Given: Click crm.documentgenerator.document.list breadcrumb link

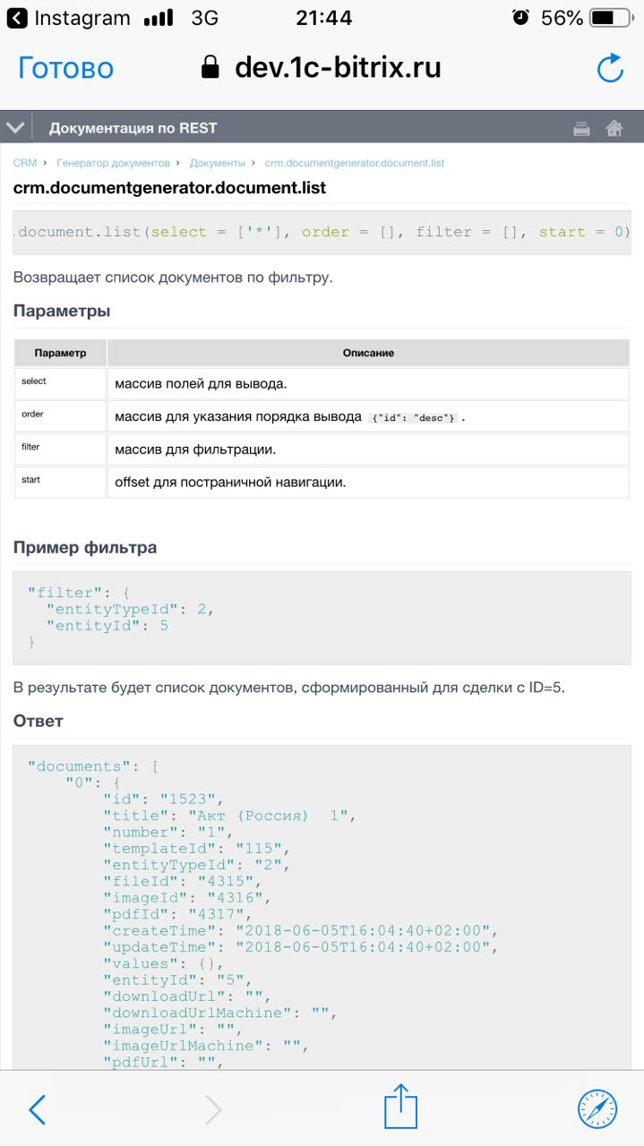Looking at the screenshot, I should (x=355, y=163).
